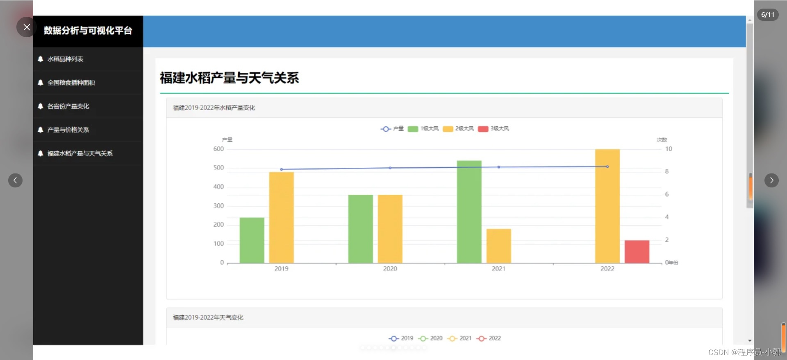Click bell icon beside 全国粮食播种面积

tap(40, 83)
